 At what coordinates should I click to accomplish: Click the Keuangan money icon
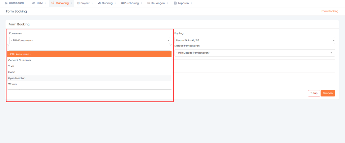(x=149, y=3)
